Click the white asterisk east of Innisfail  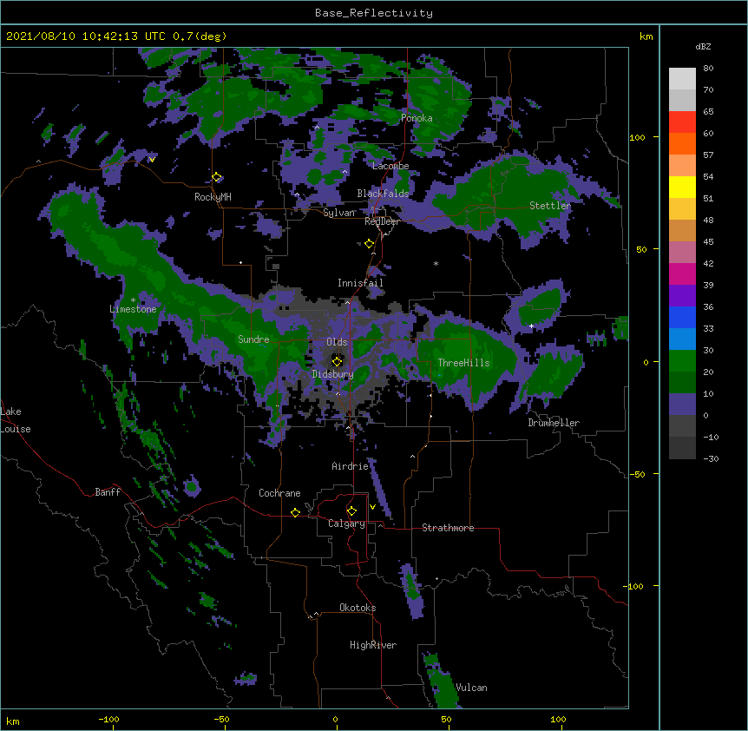coord(436,263)
